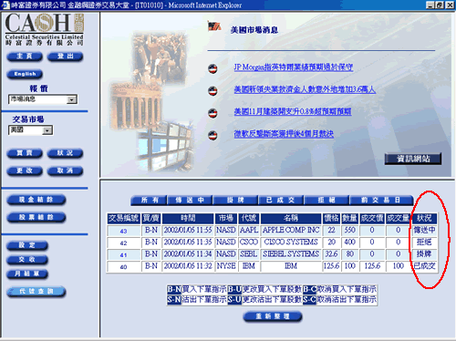
Task: Open the 所有 orders tab
Action: tap(149, 200)
